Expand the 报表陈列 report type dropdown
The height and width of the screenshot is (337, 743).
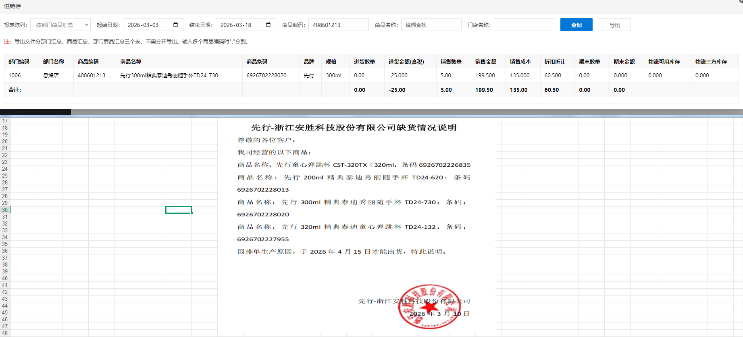(60, 25)
